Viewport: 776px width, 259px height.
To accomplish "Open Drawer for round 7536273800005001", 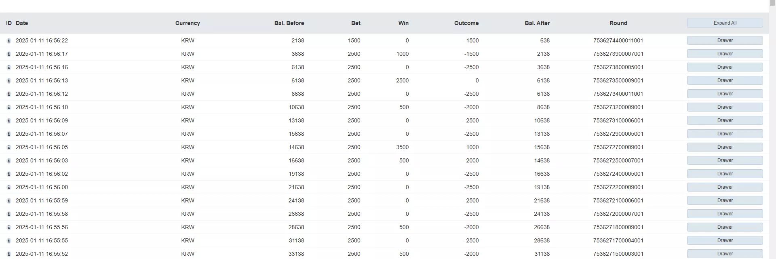I will point(725,67).
